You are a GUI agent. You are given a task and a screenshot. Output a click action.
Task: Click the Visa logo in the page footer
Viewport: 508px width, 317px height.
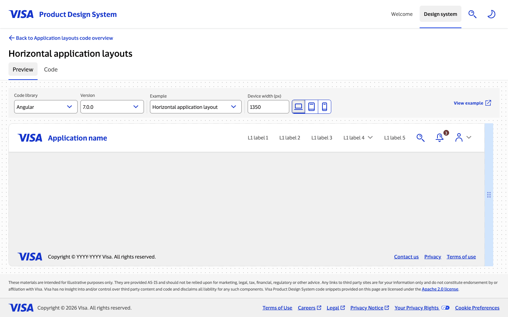tap(21, 308)
